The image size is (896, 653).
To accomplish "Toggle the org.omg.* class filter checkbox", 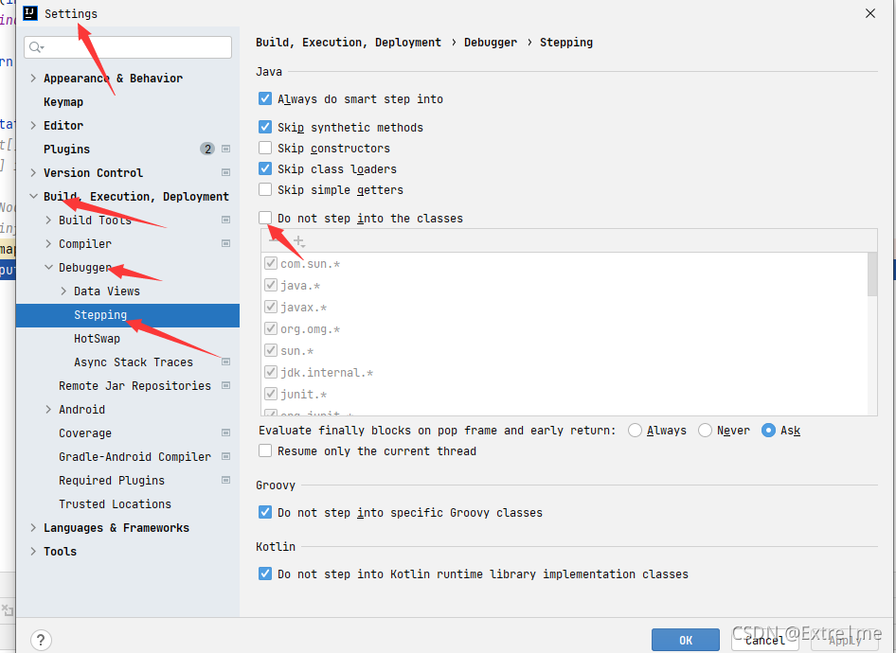I will point(271,328).
